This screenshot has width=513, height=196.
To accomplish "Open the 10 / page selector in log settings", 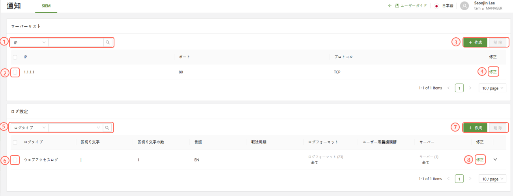I will [x=492, y=179].
